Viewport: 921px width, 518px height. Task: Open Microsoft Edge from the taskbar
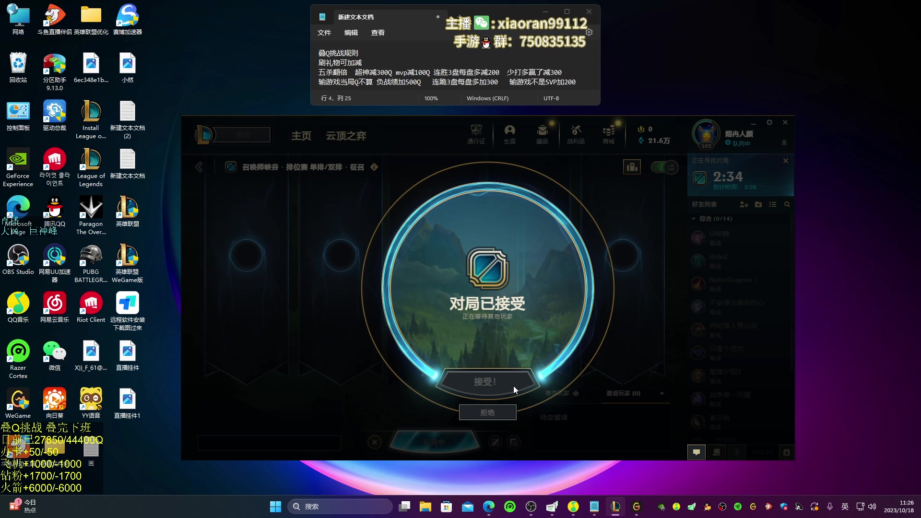[489, 506]
